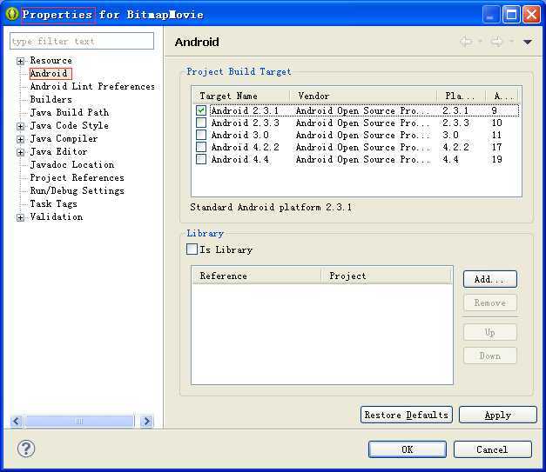Expand the Validation tree node
546x472 pixels.
[x=20, y=217]
